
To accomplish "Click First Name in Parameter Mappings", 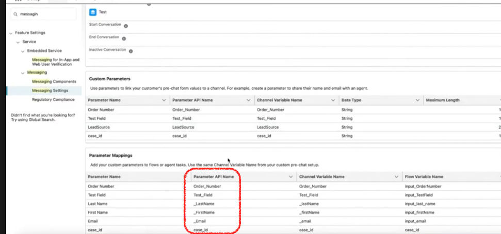I will [98, 212].
